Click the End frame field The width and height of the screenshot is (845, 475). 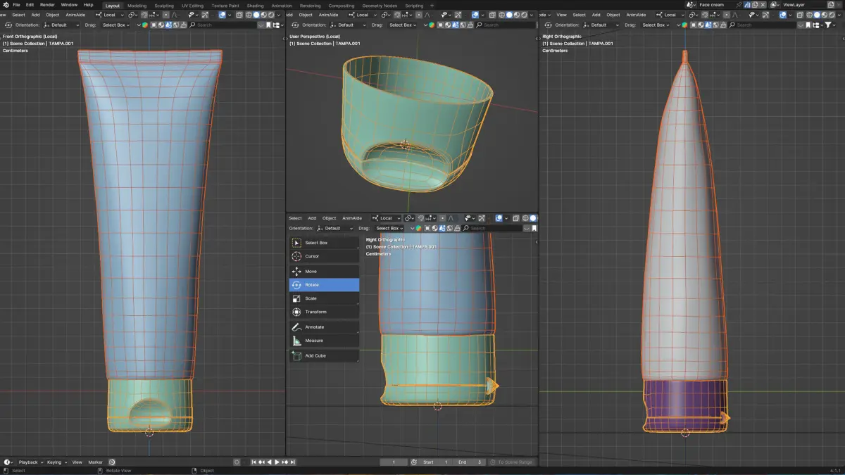[470, 462]
